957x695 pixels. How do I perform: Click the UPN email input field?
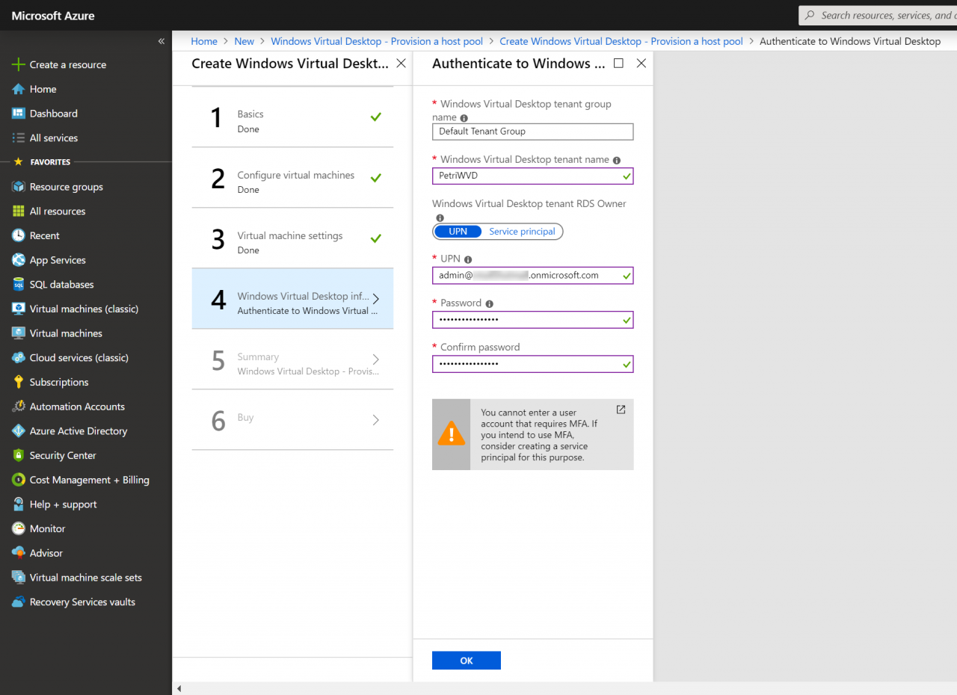coord(532,276)
